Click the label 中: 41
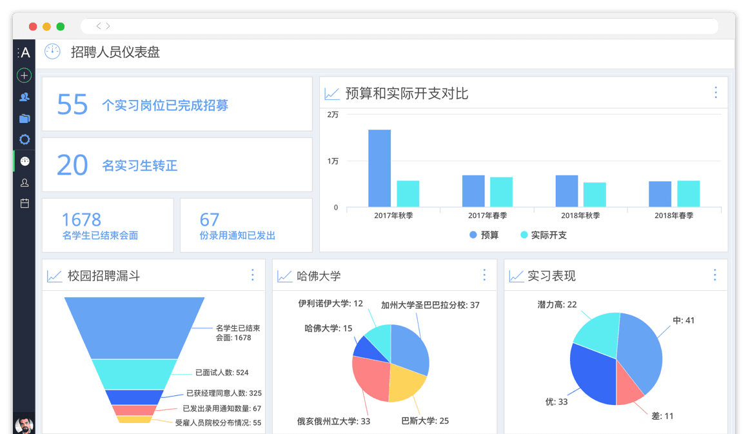The image size is (748, 434). 684,321
